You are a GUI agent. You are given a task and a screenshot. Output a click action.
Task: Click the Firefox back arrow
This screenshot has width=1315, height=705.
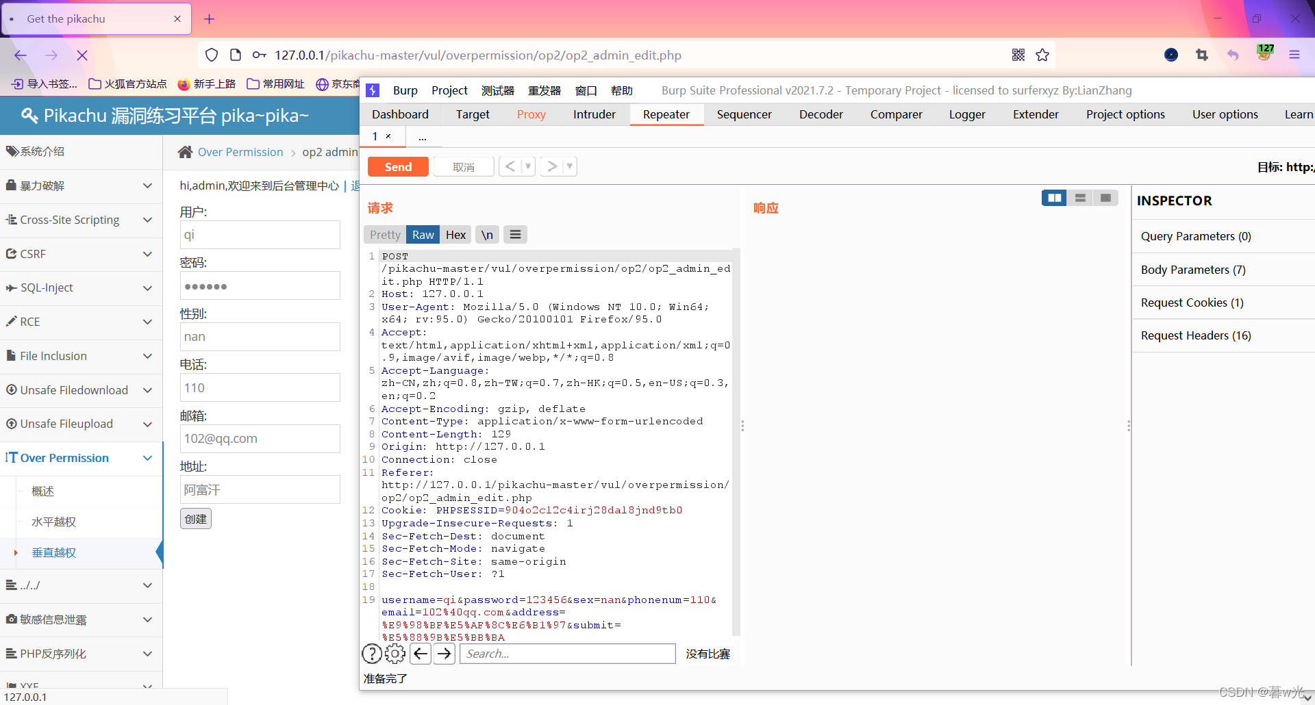[x=21, y=55]
